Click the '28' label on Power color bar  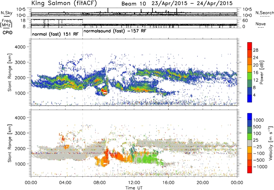click(x=256, y=50)
